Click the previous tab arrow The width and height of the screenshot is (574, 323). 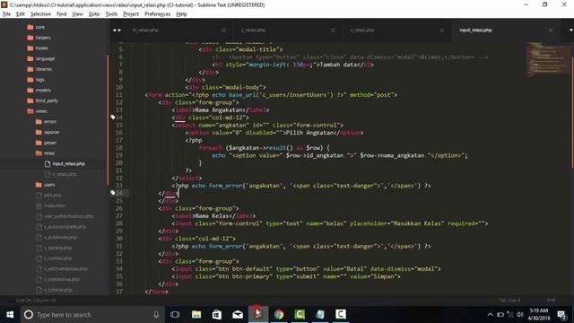click(114, 30)
